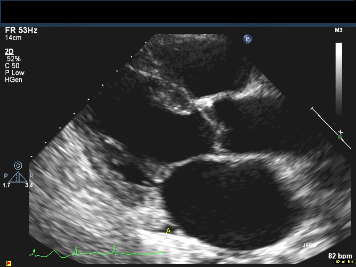Click the grayscale bar
This screenshot has height=267, width=356.
pyautogui.click(x=339, y=79)
